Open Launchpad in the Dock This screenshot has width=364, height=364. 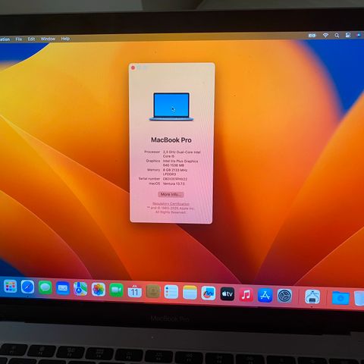pyautogui.click(x=10, y=287)
